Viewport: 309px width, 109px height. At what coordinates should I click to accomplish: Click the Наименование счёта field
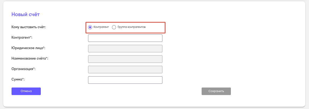click(125, 59)
